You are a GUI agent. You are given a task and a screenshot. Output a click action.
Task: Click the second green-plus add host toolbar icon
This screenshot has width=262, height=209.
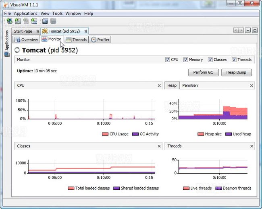tap(18, 21)
